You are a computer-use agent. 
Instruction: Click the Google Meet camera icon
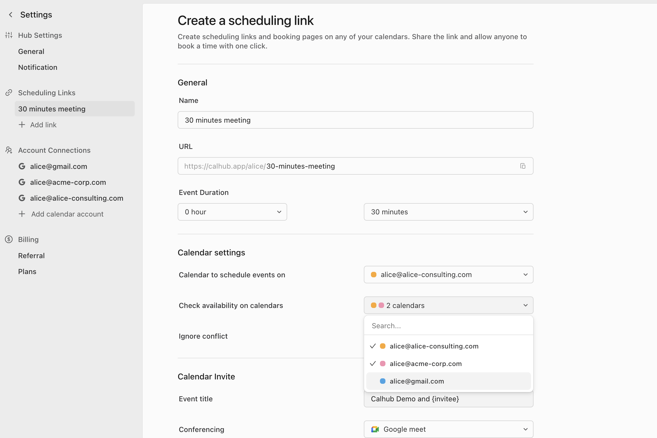375,429
